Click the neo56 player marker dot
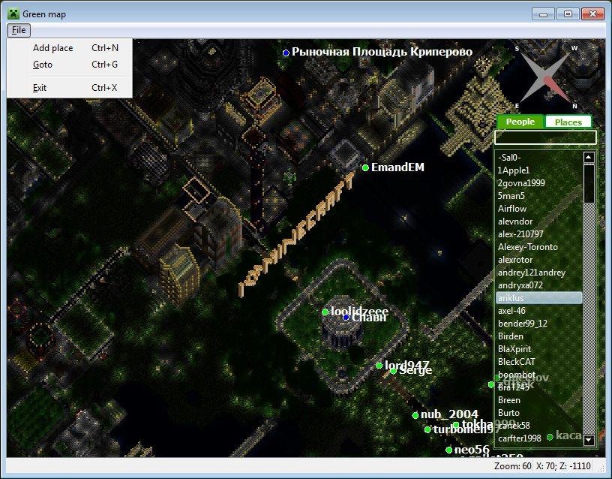This screenshot has height=479, width=612. (448, 450)
